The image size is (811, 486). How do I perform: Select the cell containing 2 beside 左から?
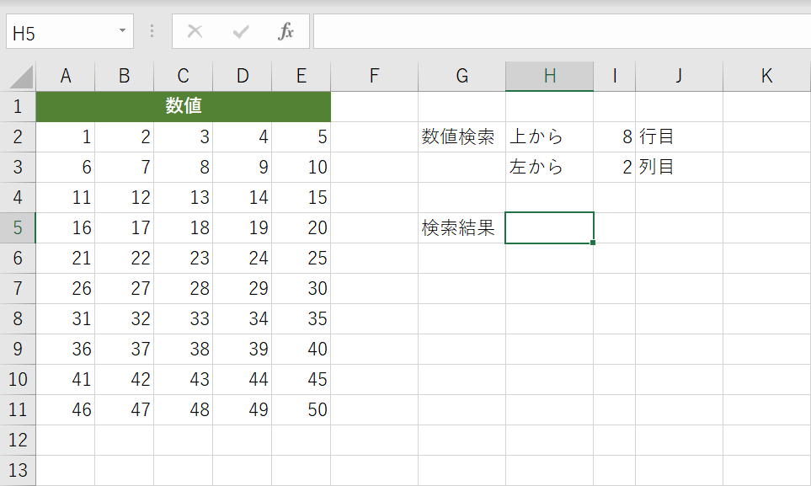614,167
